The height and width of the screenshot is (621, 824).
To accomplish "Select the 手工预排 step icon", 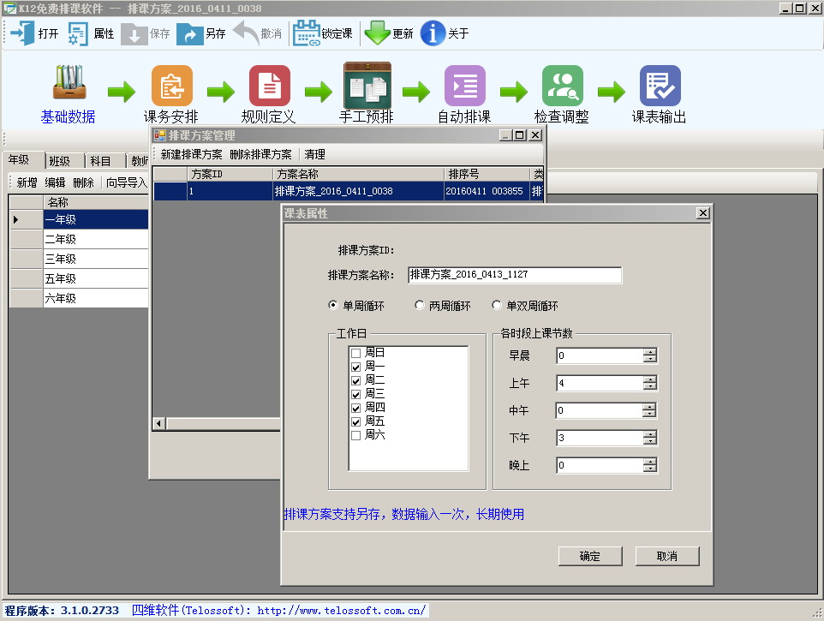I will 367,85.
